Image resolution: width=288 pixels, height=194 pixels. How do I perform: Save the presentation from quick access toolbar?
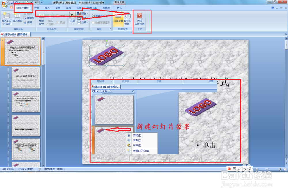pyautogui.click(x=12, y=3)
